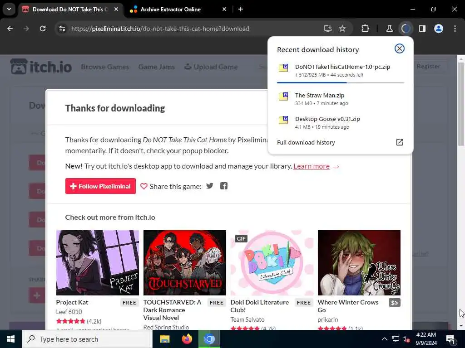
Task: Click Where Winter Crows Go title link
Action: 348,306
